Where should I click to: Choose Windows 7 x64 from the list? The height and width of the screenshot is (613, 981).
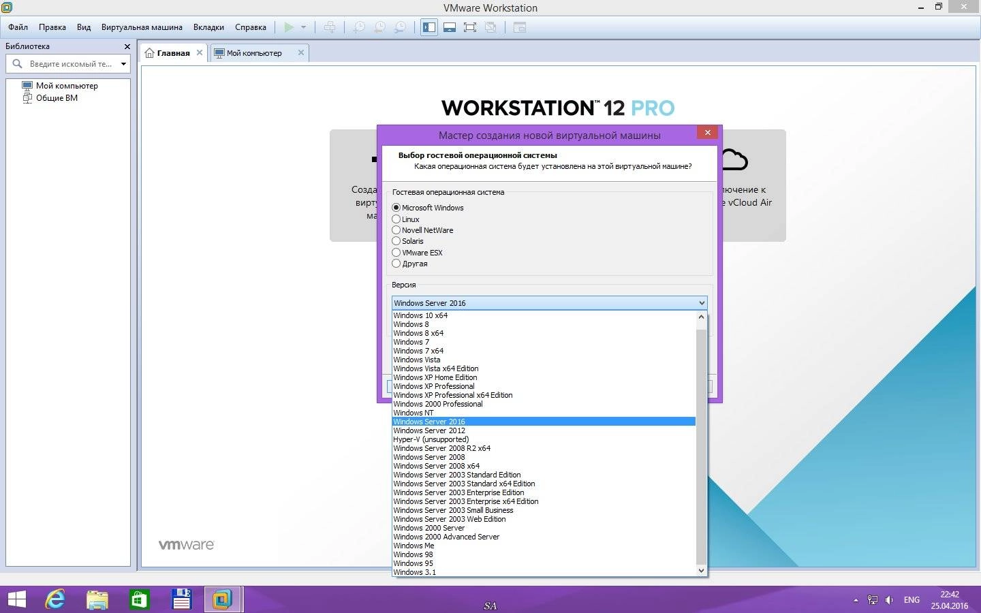point(544,351)
